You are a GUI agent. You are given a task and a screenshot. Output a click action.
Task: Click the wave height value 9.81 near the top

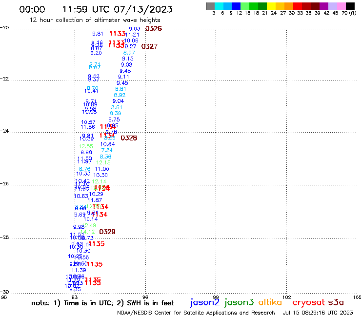[x=98, y=34]
